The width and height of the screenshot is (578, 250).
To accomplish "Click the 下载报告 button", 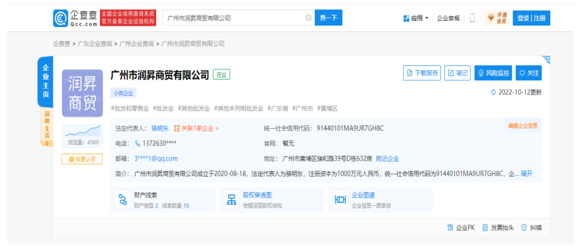I will pos(422,73).
